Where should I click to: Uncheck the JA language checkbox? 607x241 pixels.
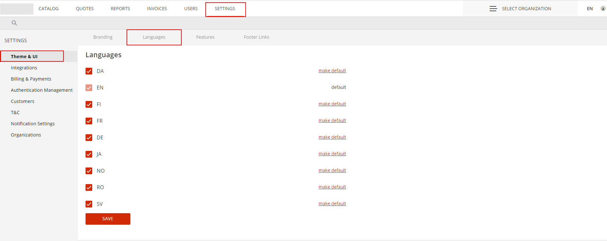[89, 154]
